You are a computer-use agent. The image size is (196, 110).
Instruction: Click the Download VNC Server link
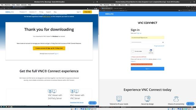tap(77, 103)
